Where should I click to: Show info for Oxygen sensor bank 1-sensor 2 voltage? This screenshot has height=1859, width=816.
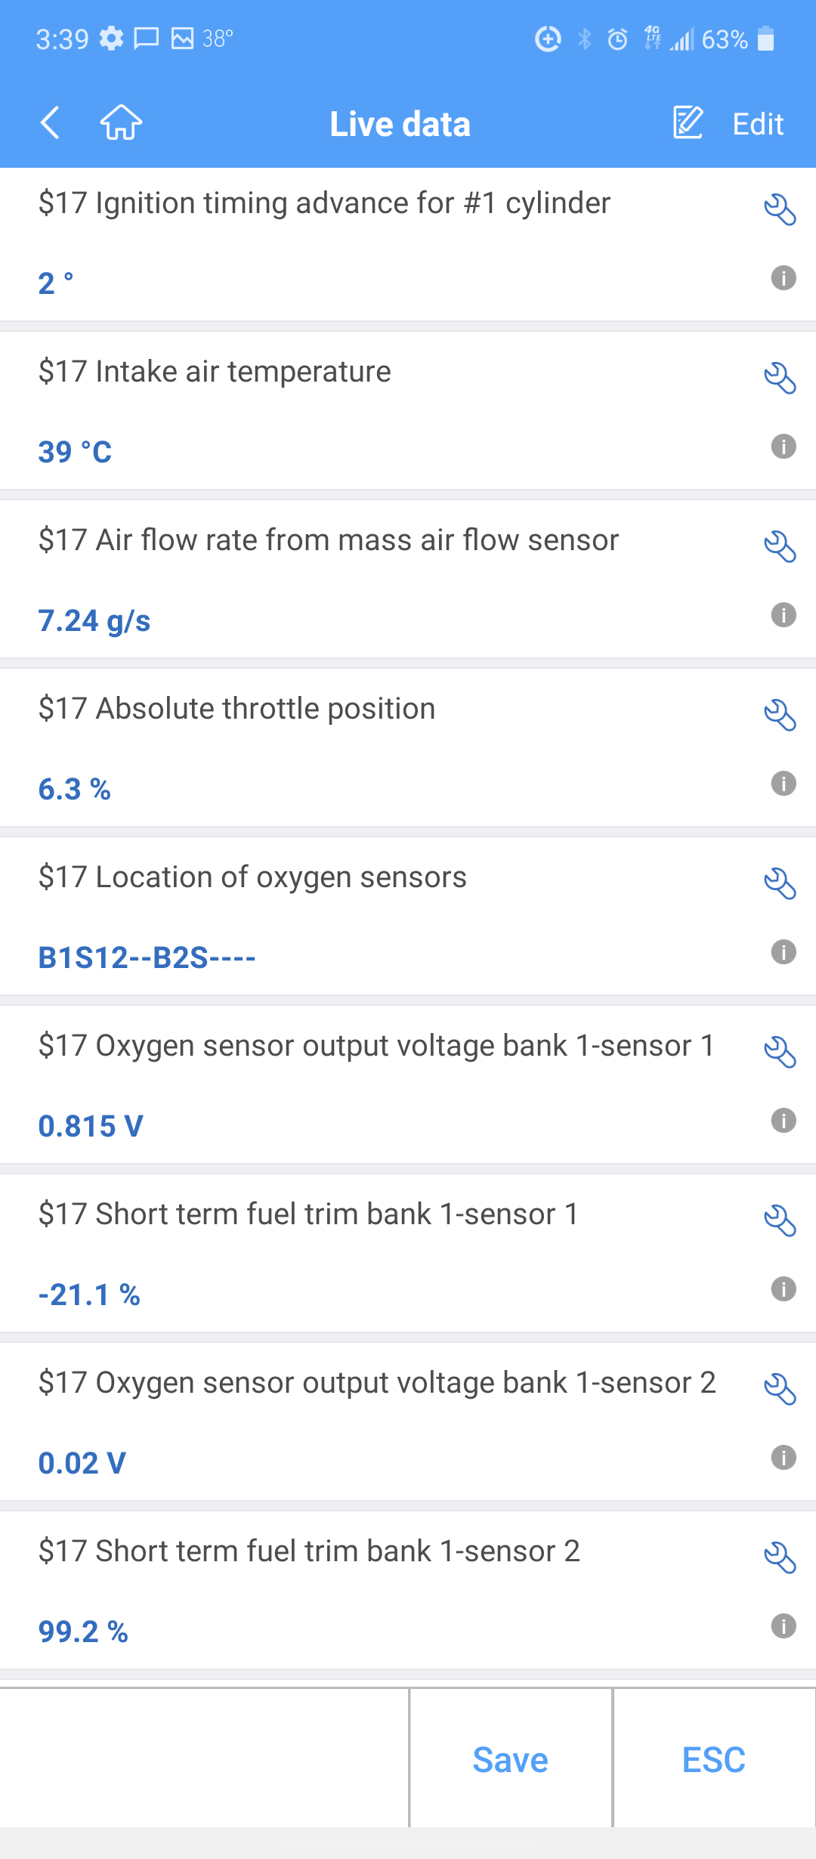784,1458
